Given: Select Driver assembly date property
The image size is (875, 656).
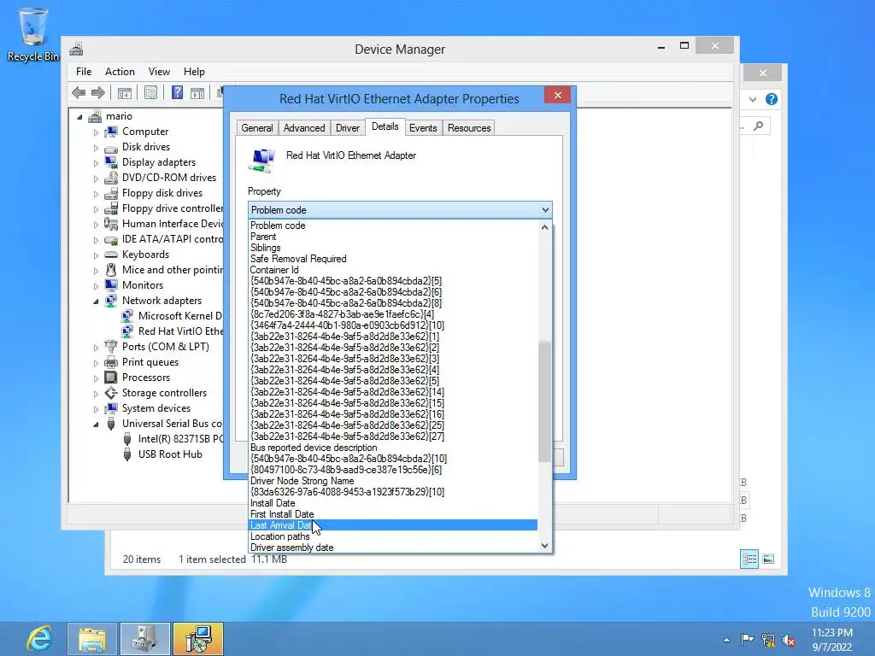Looking at the screenshot, I should pos(393,548).
